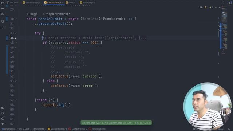Image resolution: width=233 pixels, height=131 pixels.
Task: Expand the folded region at line 34
Action: pos(15,38)
